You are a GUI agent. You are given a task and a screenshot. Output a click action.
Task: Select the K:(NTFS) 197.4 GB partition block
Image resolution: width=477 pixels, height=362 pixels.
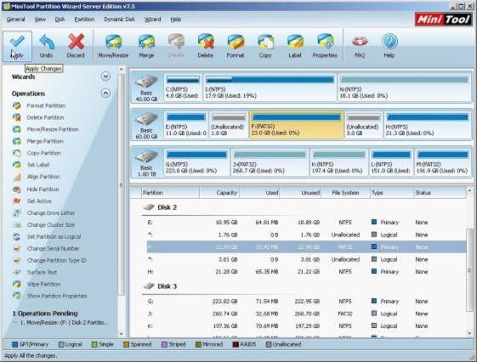pyautogui.click(x=338, y=162)
